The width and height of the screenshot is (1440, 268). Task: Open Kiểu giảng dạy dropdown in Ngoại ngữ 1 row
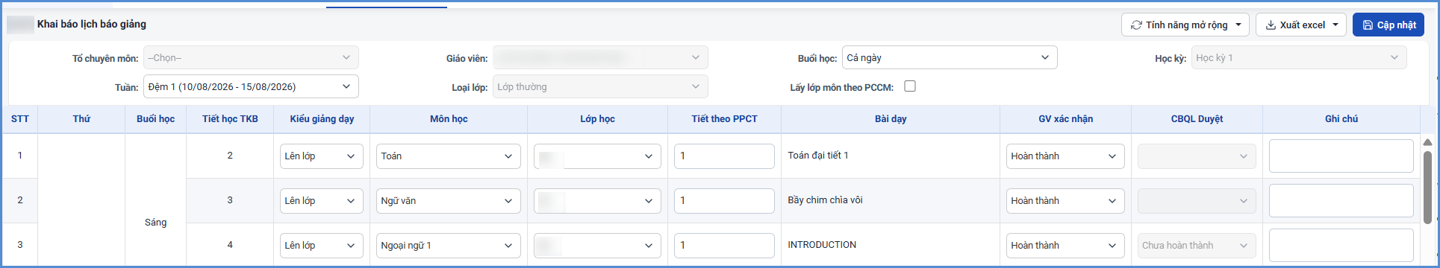point(322,246)
